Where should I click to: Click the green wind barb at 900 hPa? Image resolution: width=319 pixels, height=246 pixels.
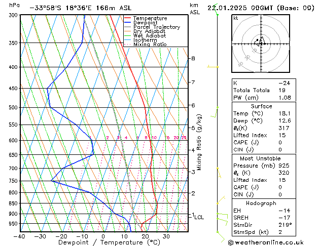(x=222, y=216)
